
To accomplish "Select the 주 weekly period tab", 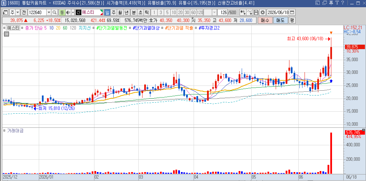I will [x=113, y=12].
